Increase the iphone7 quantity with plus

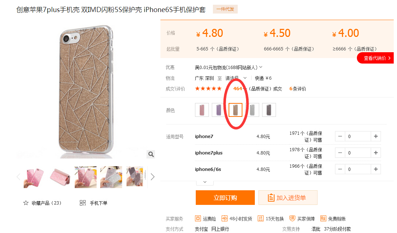(x=376, y=136)
